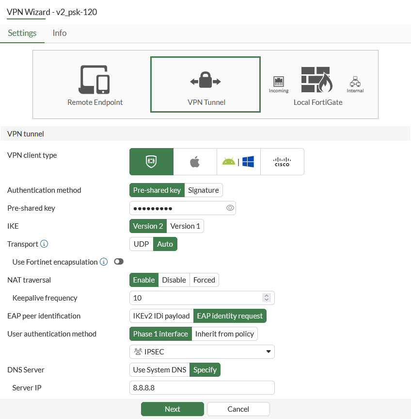Click the Incoming interface icon
The height and width of the screenshot is (419, 411).
279,82
